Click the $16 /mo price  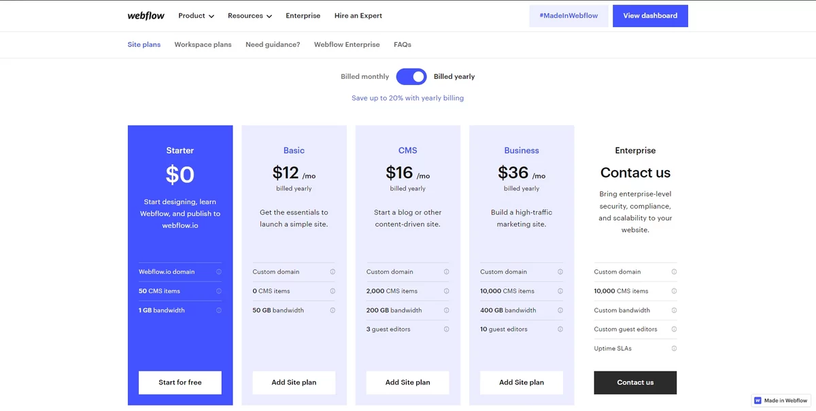click(408, 173)
